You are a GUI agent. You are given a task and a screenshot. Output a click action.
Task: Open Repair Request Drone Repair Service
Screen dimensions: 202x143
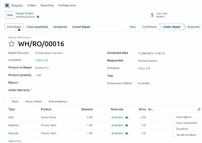click(49, 53)
